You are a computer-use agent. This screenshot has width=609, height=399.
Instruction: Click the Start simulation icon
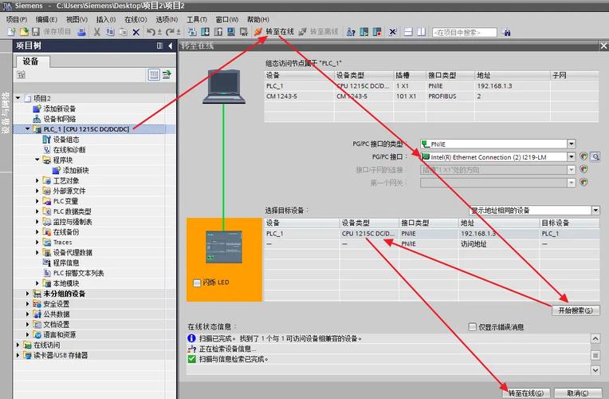[230, 32]
